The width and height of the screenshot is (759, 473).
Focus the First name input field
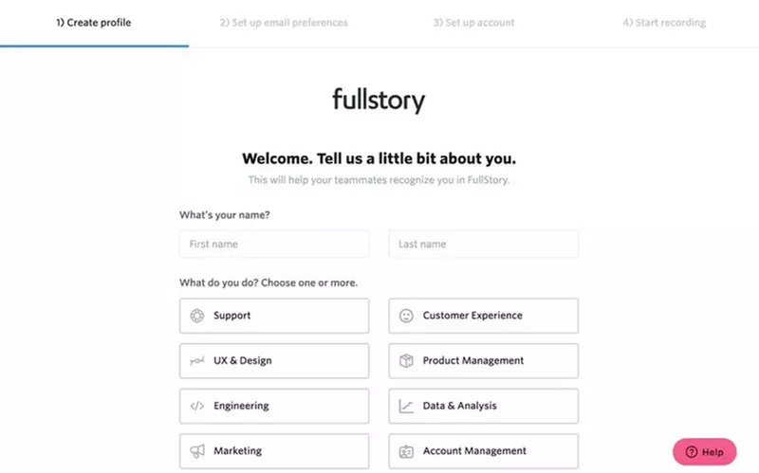[x=274, y=245]
